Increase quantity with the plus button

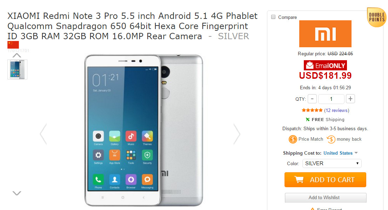(350, 99)
